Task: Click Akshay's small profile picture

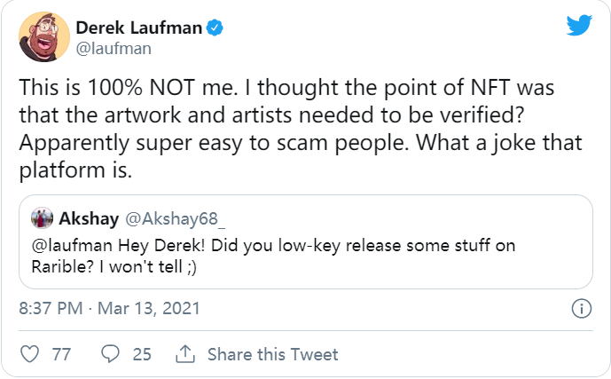Action: coord(41,218)
